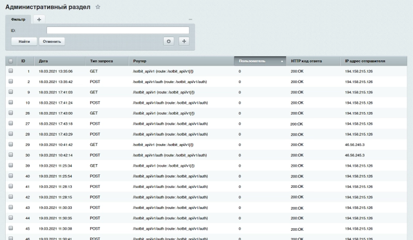Add a new filter tab with plus
This screenshot has width=413, height=240.
point(39,19)
